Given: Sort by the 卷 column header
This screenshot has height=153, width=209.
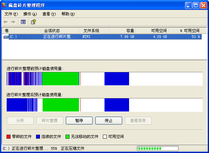Looking at the screenshot, I should (x=21, y=31).
